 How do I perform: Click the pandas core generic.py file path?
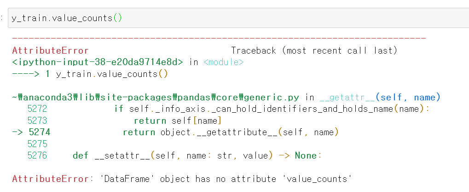click(156, 97)
